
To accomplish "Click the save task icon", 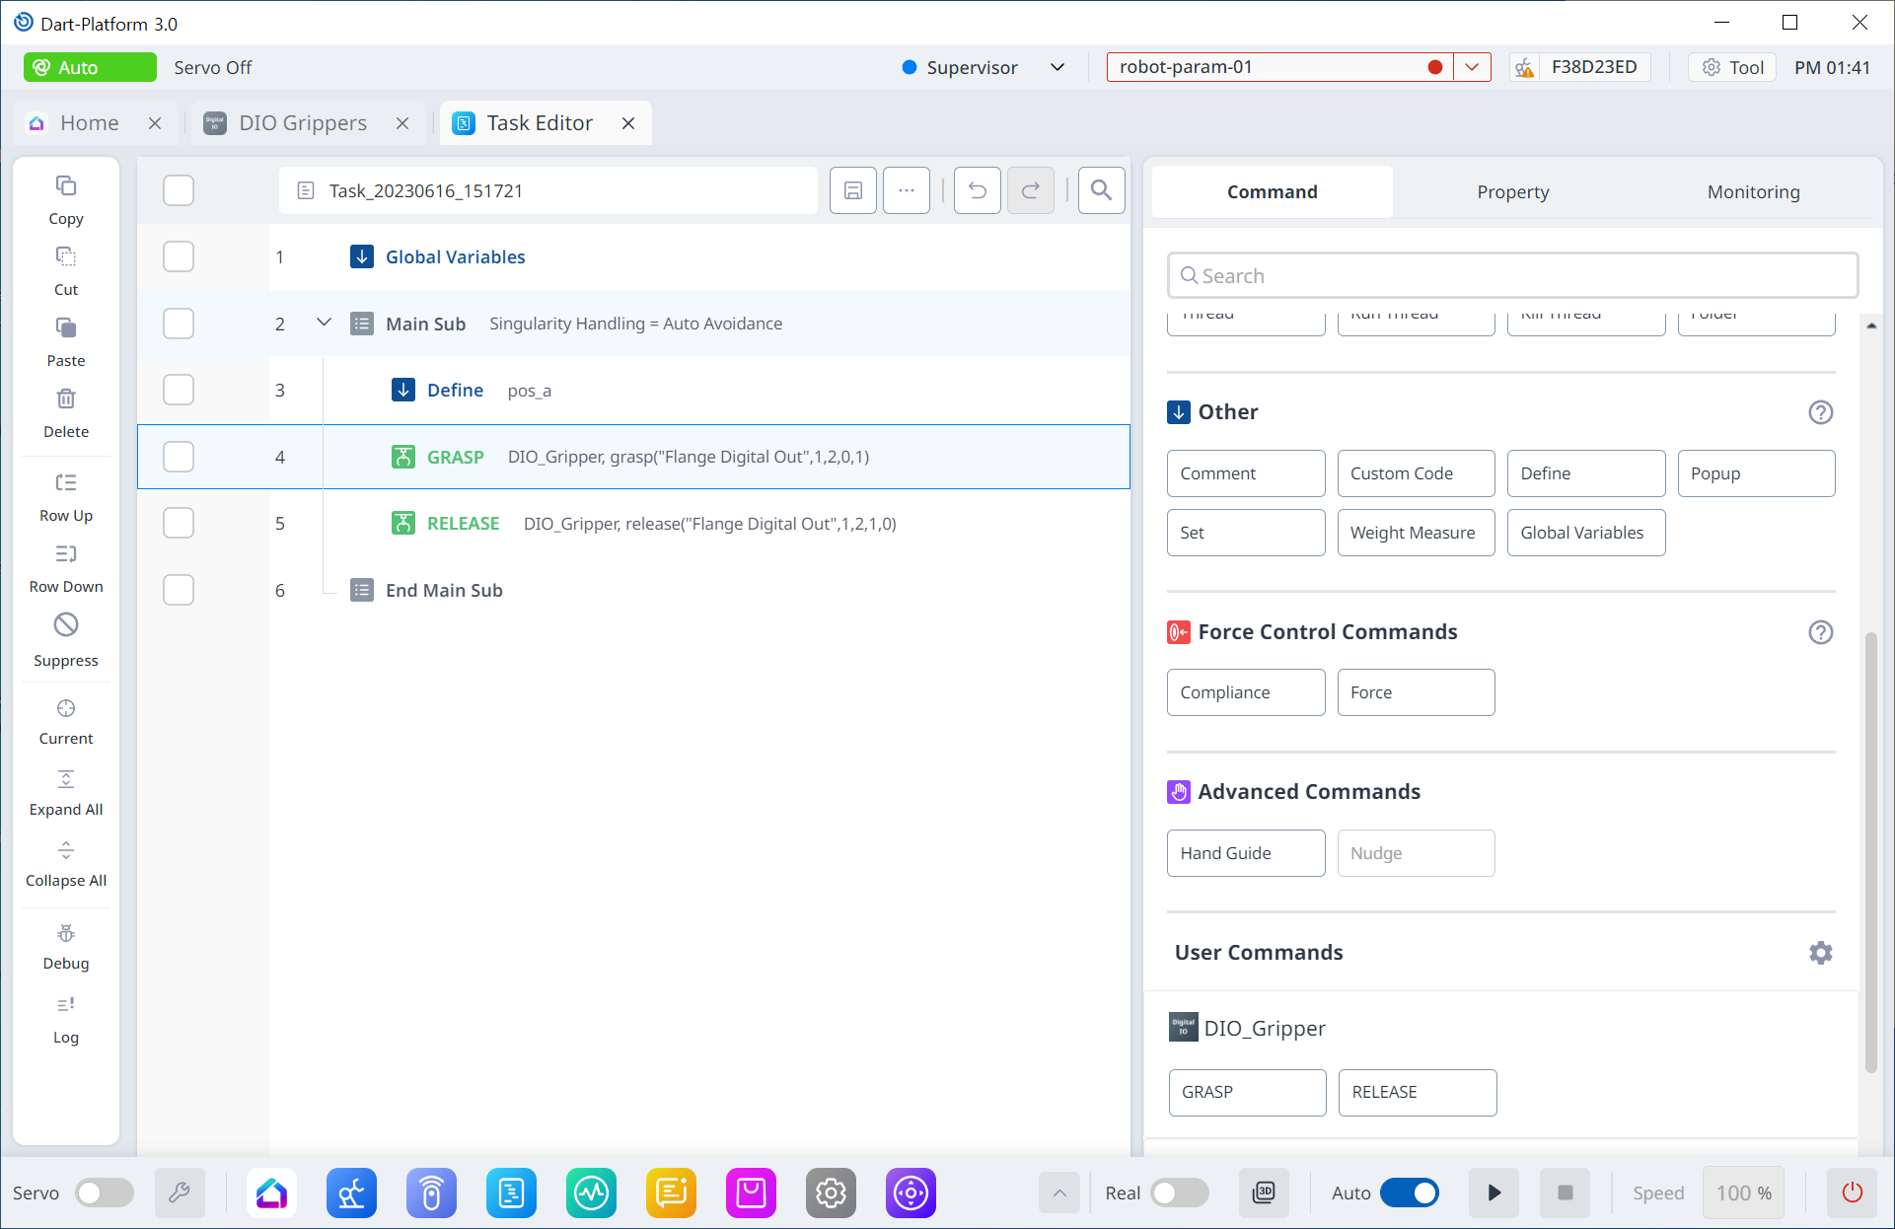I will tap(853, 190).
